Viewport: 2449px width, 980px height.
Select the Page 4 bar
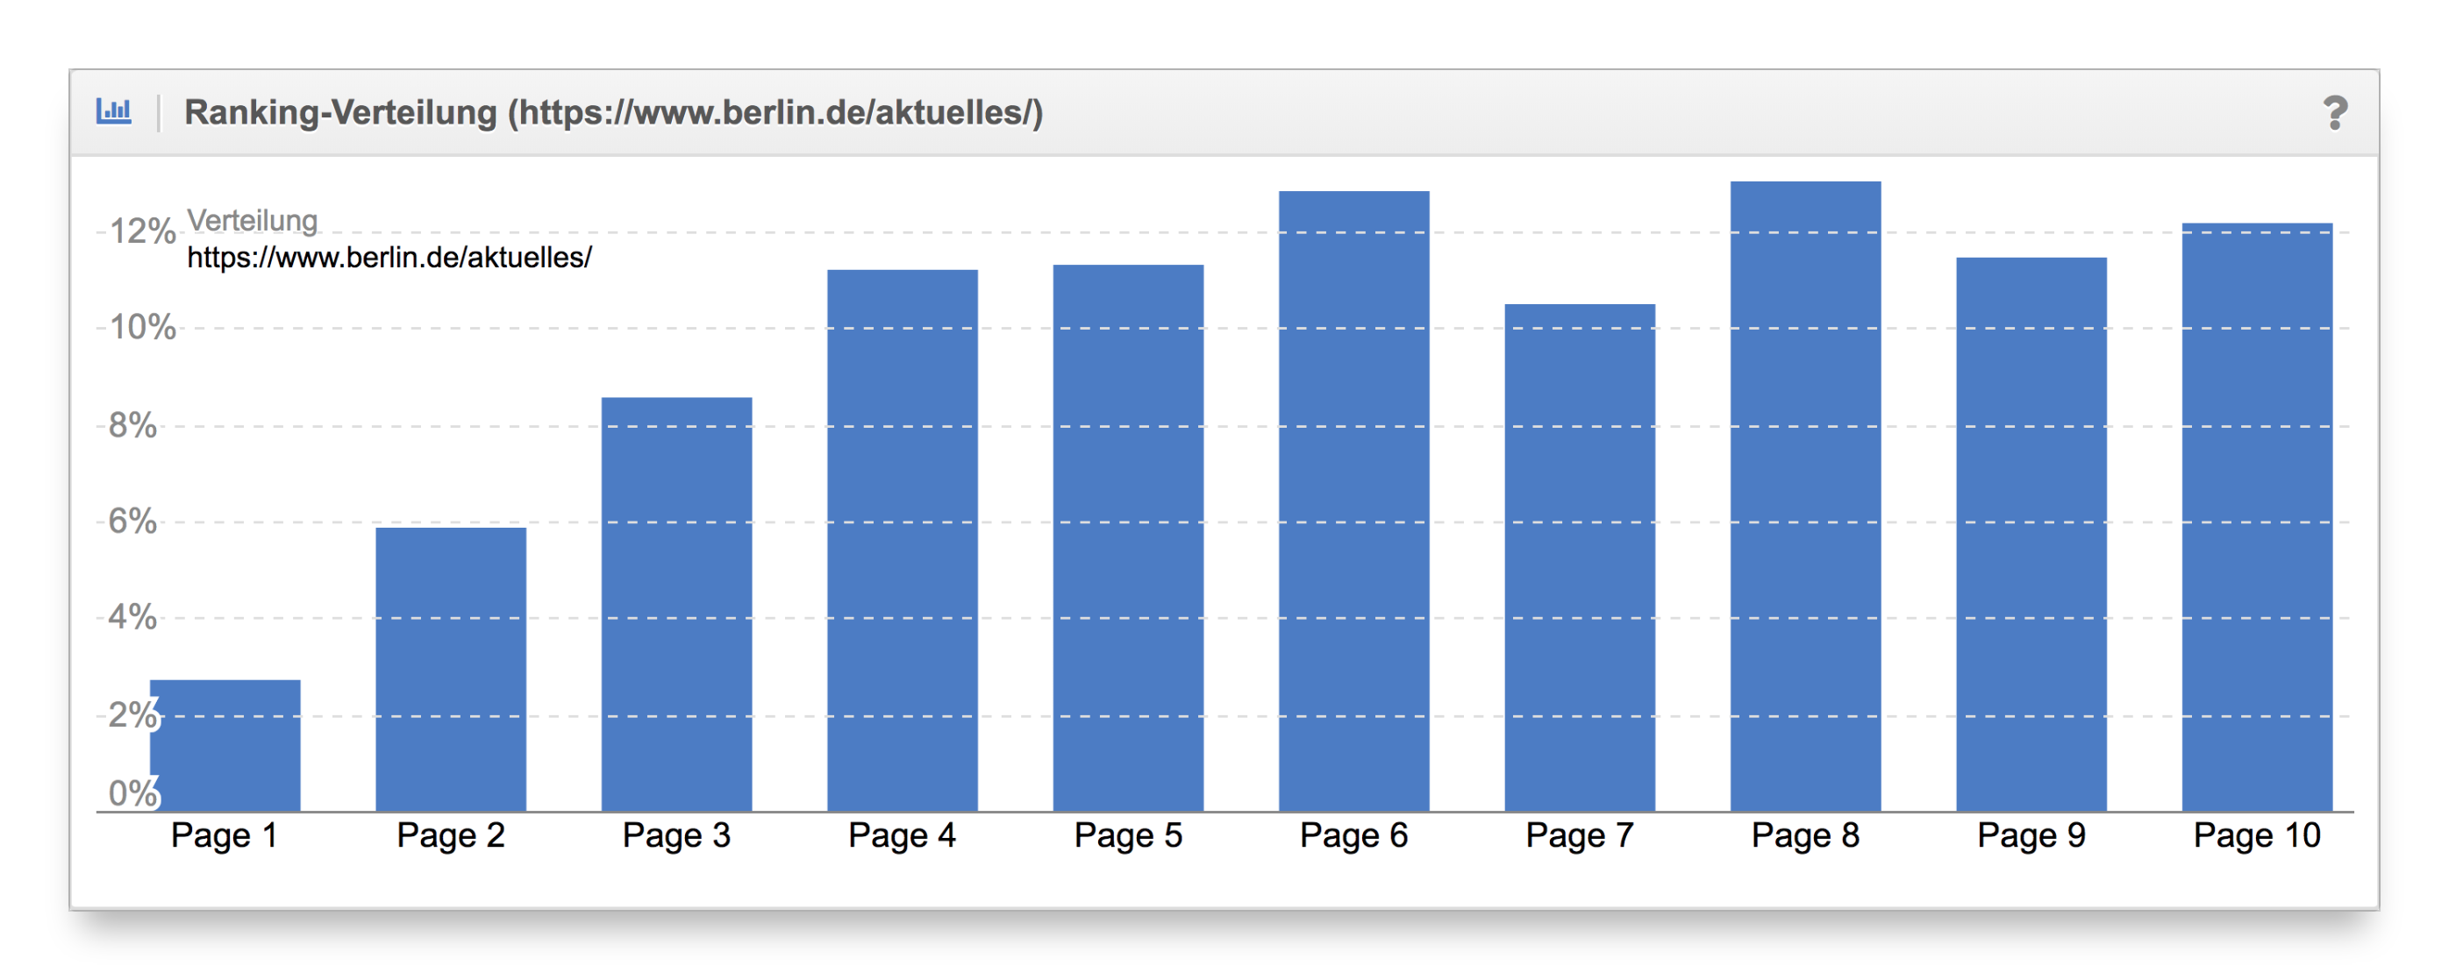pyautogui.click(x=903, y=540)
